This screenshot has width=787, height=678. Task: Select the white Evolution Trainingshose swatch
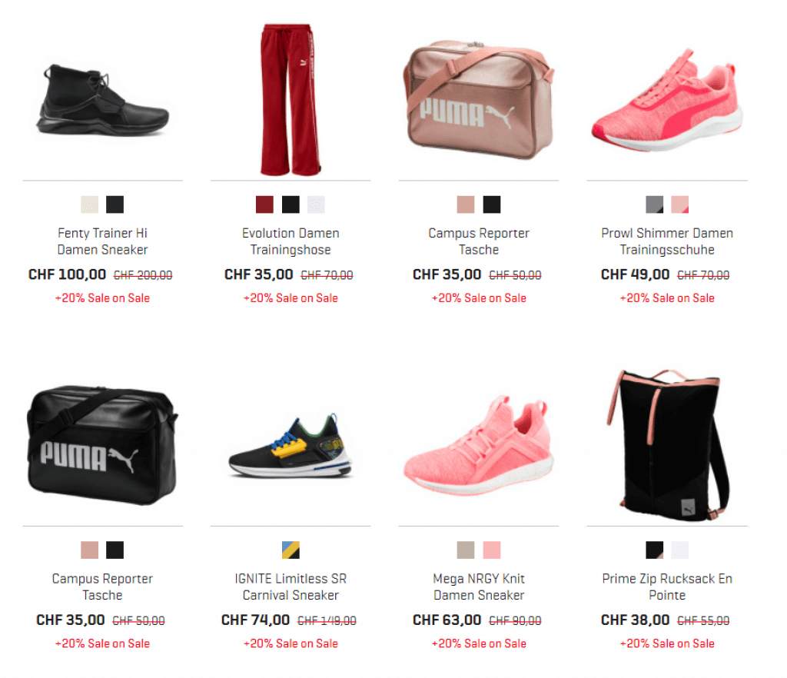[316, 204]
